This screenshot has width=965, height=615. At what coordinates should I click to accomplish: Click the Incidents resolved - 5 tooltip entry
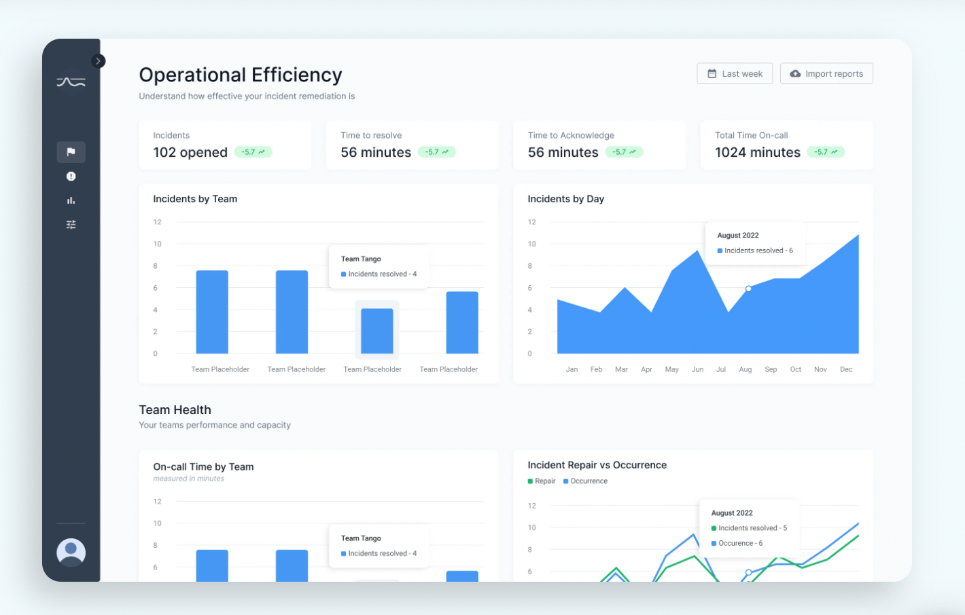749,528
